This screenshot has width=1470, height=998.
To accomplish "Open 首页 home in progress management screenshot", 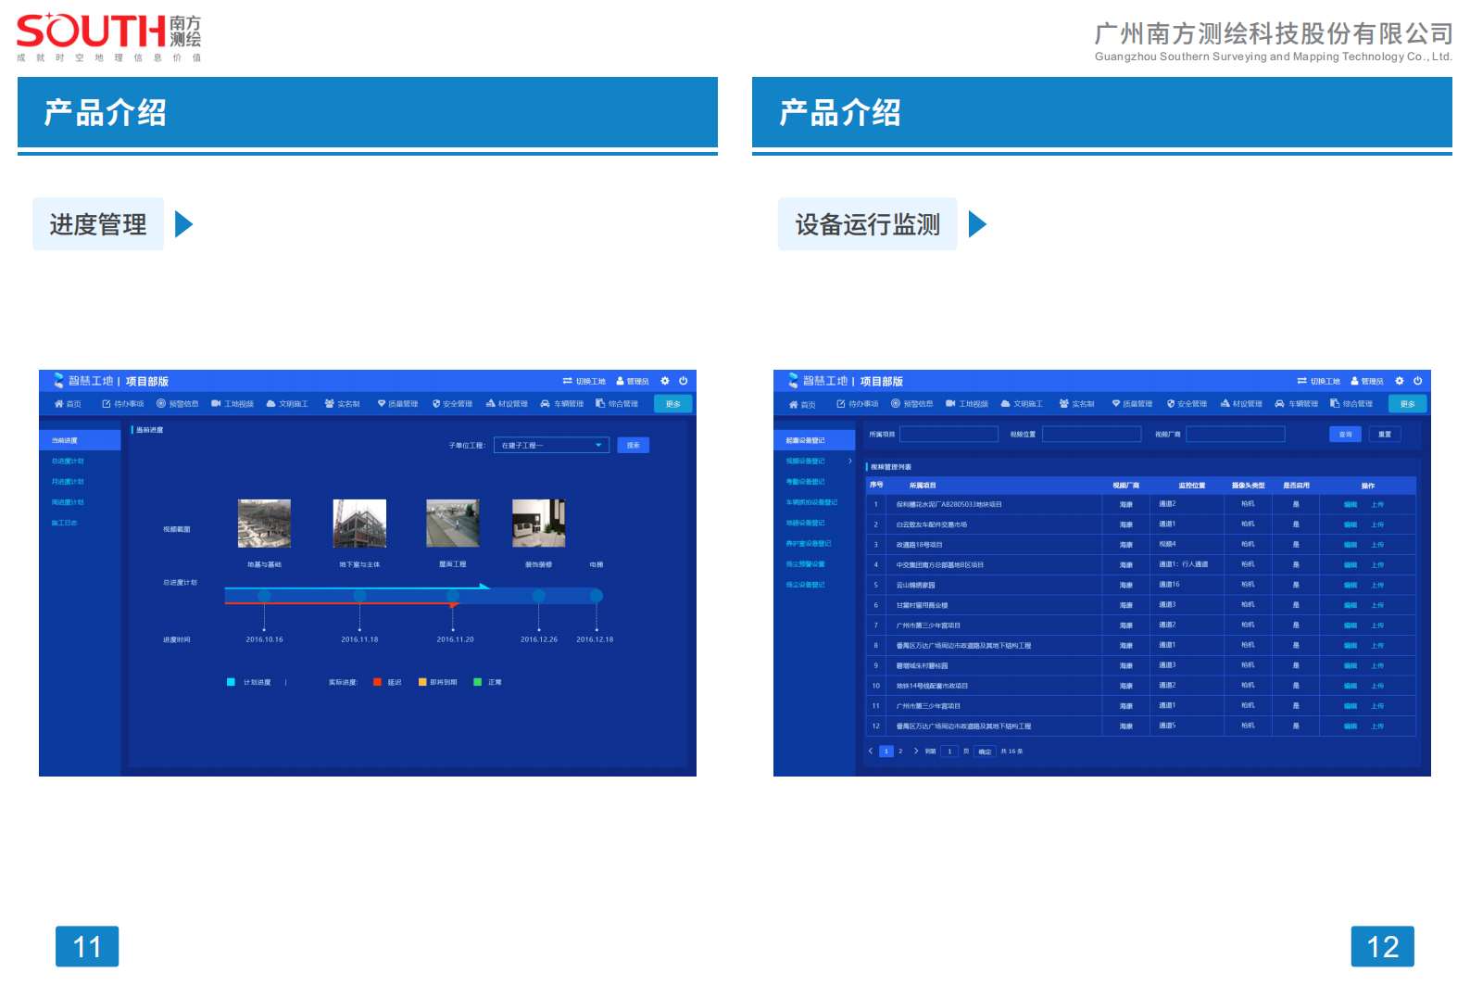I will pyautogui.click(x=68, y=404).
